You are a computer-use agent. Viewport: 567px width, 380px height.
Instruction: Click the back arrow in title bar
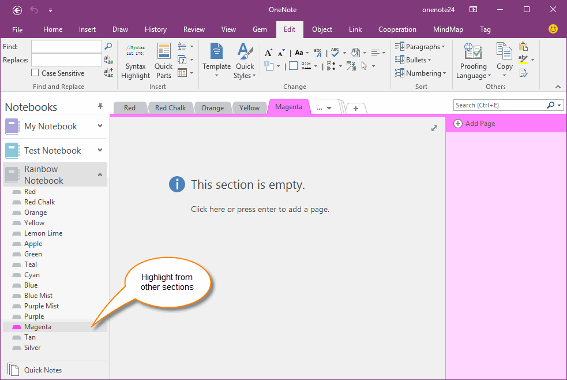click(17, 10)
